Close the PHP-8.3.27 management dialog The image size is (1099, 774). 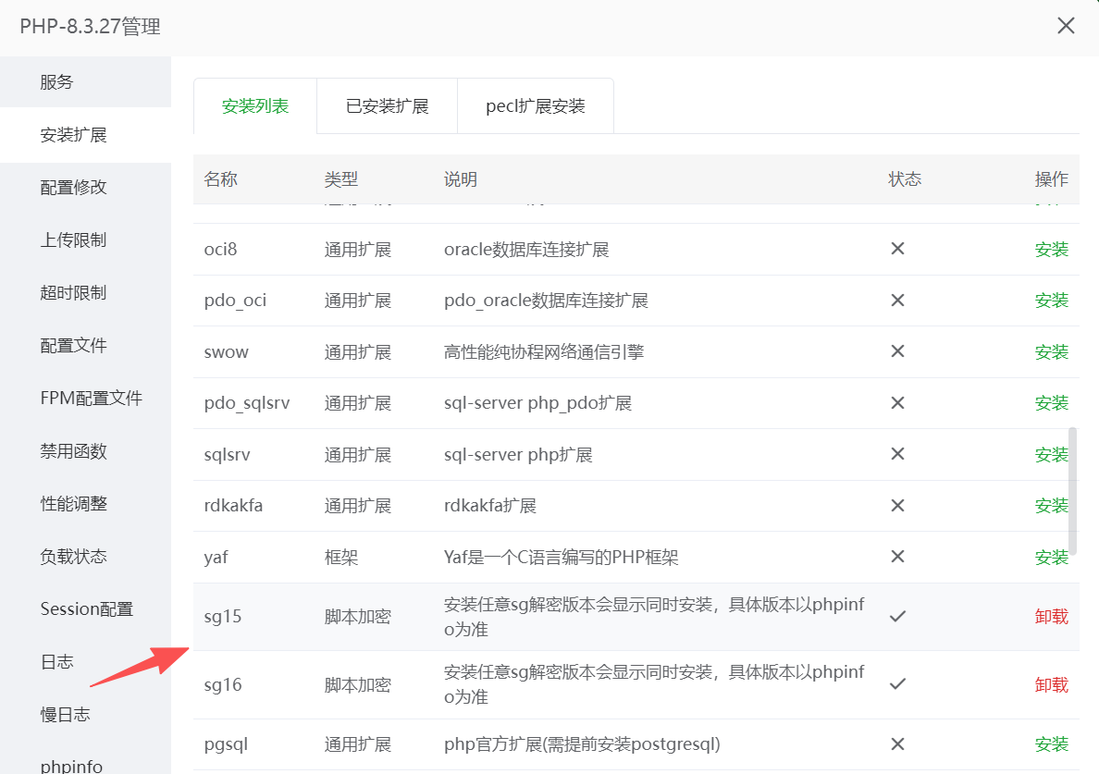(x=1066, y=26)
